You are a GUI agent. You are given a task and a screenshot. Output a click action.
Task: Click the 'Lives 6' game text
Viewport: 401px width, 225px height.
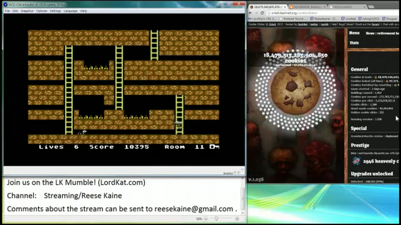coord(59,147)
